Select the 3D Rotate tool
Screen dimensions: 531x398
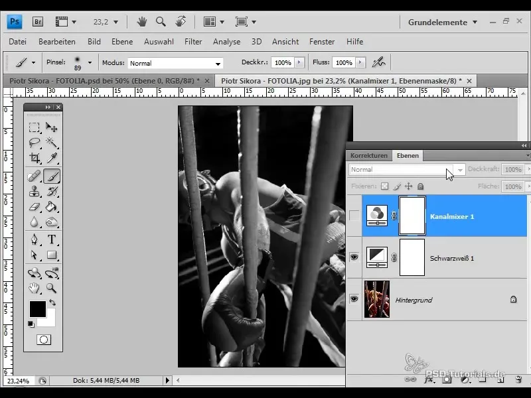pos(34,273)
